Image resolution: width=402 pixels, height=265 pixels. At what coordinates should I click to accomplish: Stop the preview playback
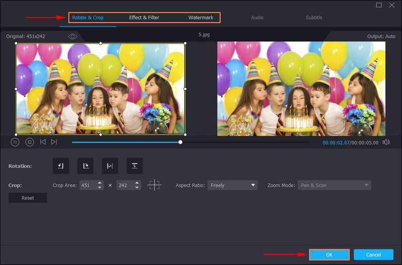coord(30,142)
